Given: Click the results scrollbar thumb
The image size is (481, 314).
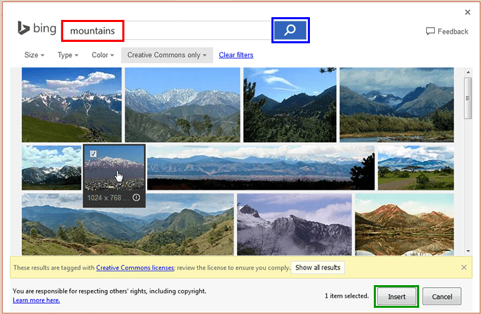Looking at the screenshot, I should click(x=468, y=98).
